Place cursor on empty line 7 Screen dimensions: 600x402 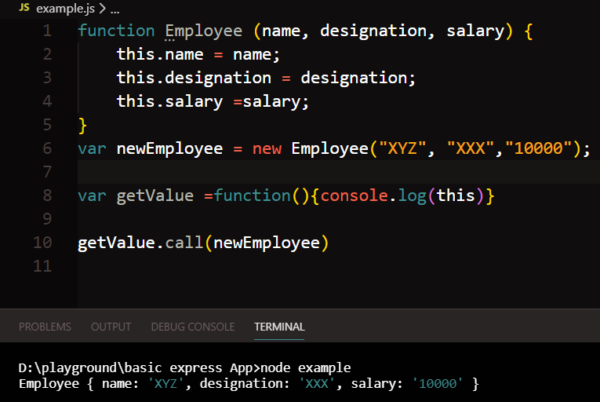pos(338,172)
